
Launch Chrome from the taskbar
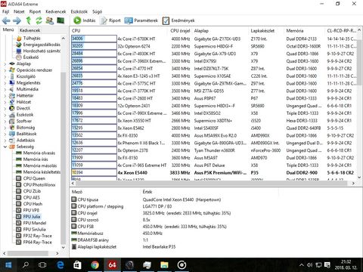(95, 265)
